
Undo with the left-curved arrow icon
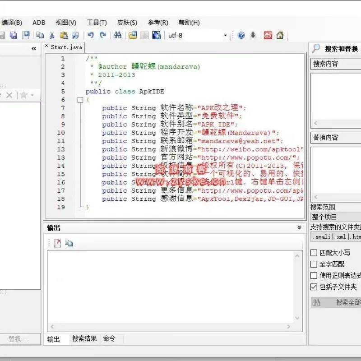point(91,35)
